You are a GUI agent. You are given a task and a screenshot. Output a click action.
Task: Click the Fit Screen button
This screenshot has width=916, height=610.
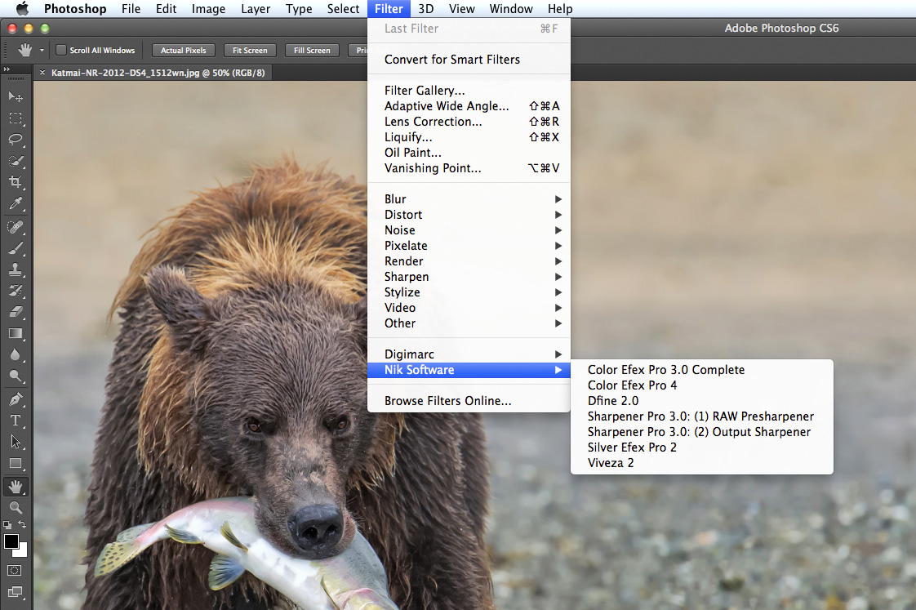pos(250,51)
